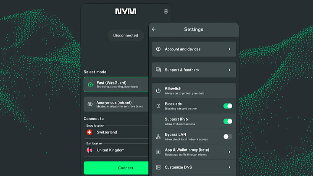Viewport: 313px width, 176px height.
Task: Go back using the Settings arrow
Action: [x=154, y=29]
